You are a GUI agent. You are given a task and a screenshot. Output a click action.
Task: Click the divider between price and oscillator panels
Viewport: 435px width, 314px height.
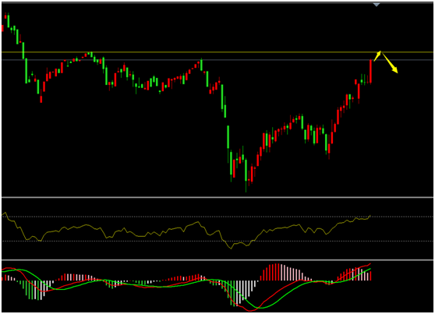tap(217, 197)
